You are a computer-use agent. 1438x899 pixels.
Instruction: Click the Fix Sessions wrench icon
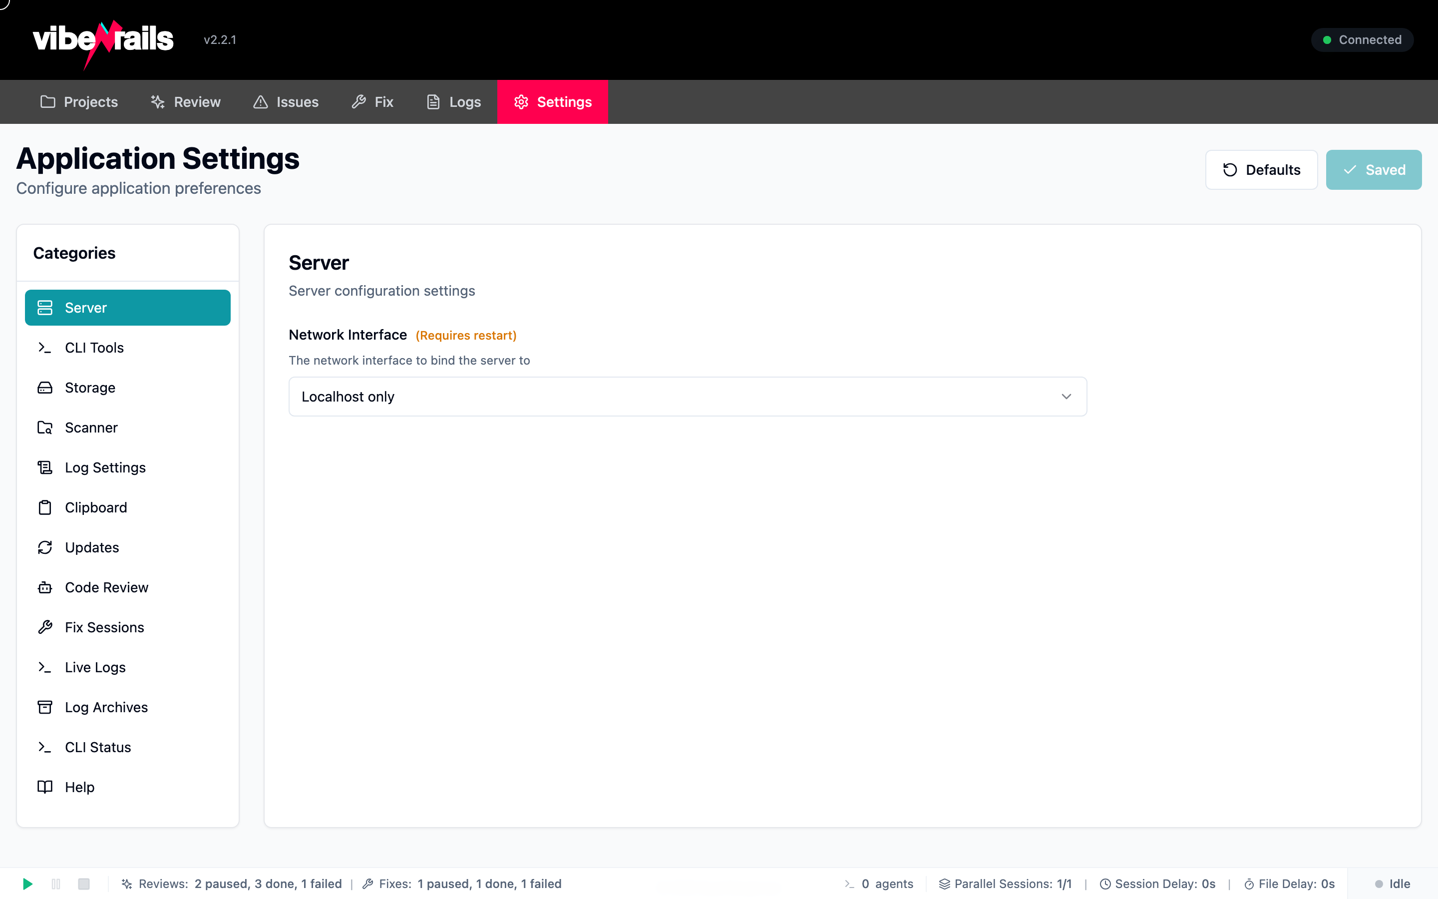[x=45, y=627]
